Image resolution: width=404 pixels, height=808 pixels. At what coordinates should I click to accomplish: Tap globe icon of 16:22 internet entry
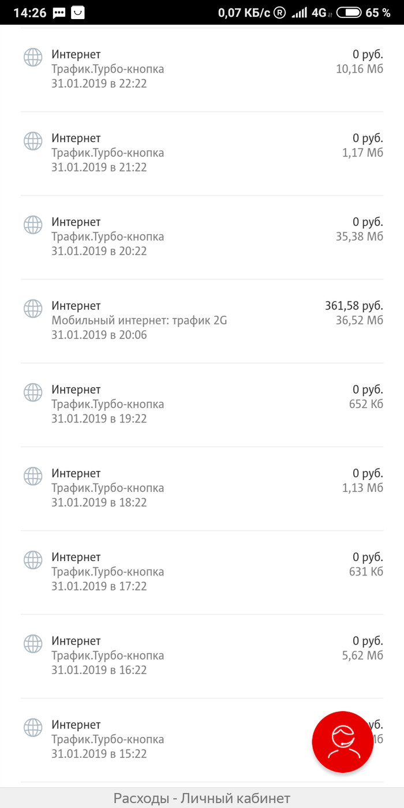pyautogui.click(x=33, y=643)
